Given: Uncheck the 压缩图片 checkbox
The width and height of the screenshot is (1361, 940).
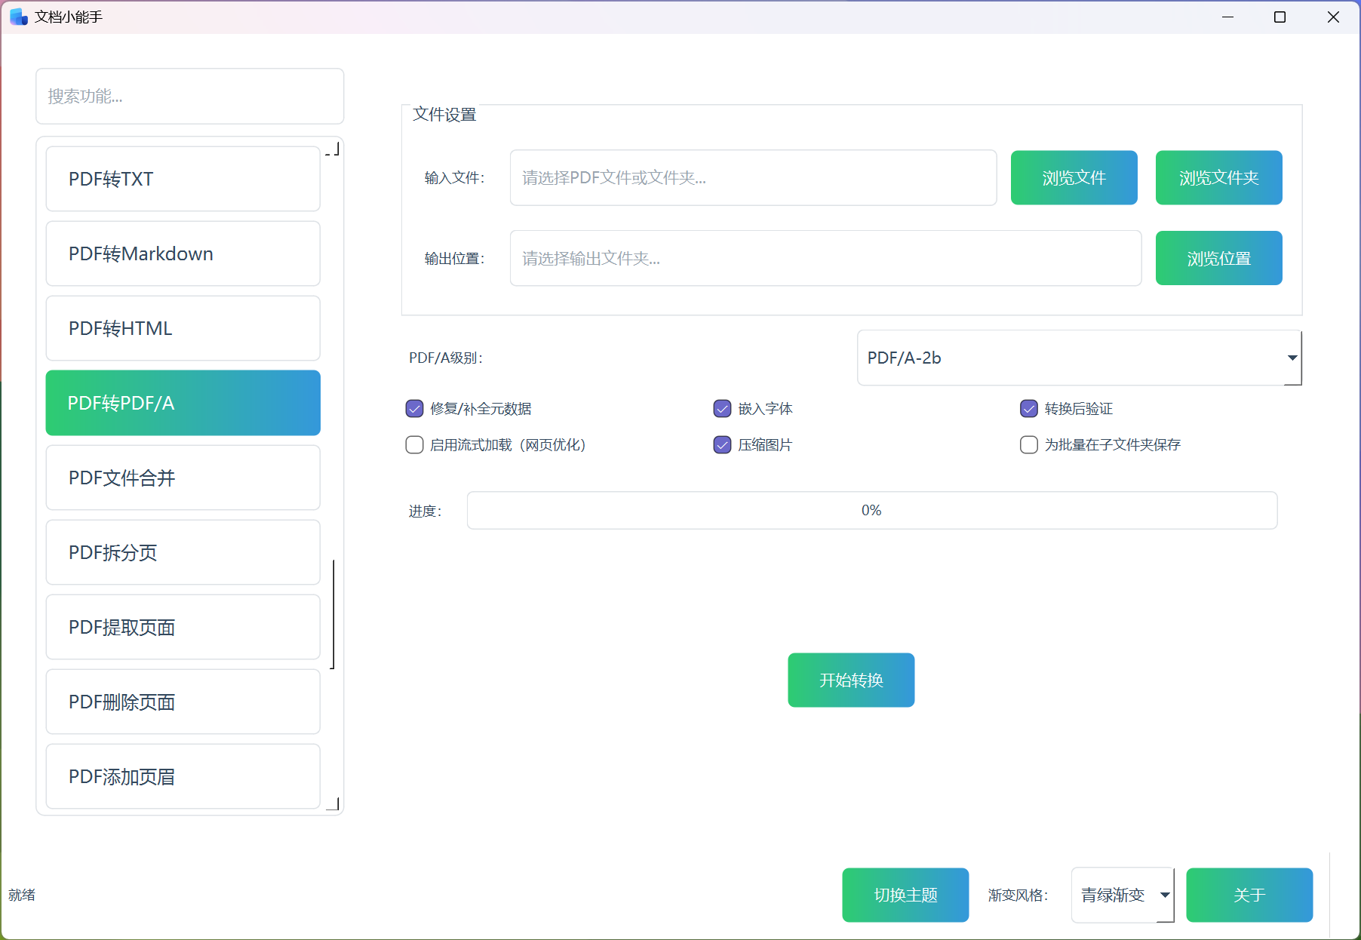Looking at the screenshot, I should tap(722, 445).
